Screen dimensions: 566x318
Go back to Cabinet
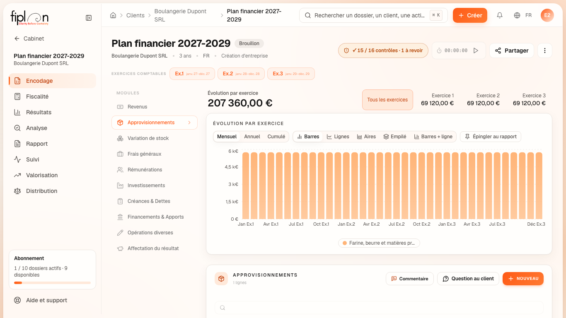pos(29,39)
